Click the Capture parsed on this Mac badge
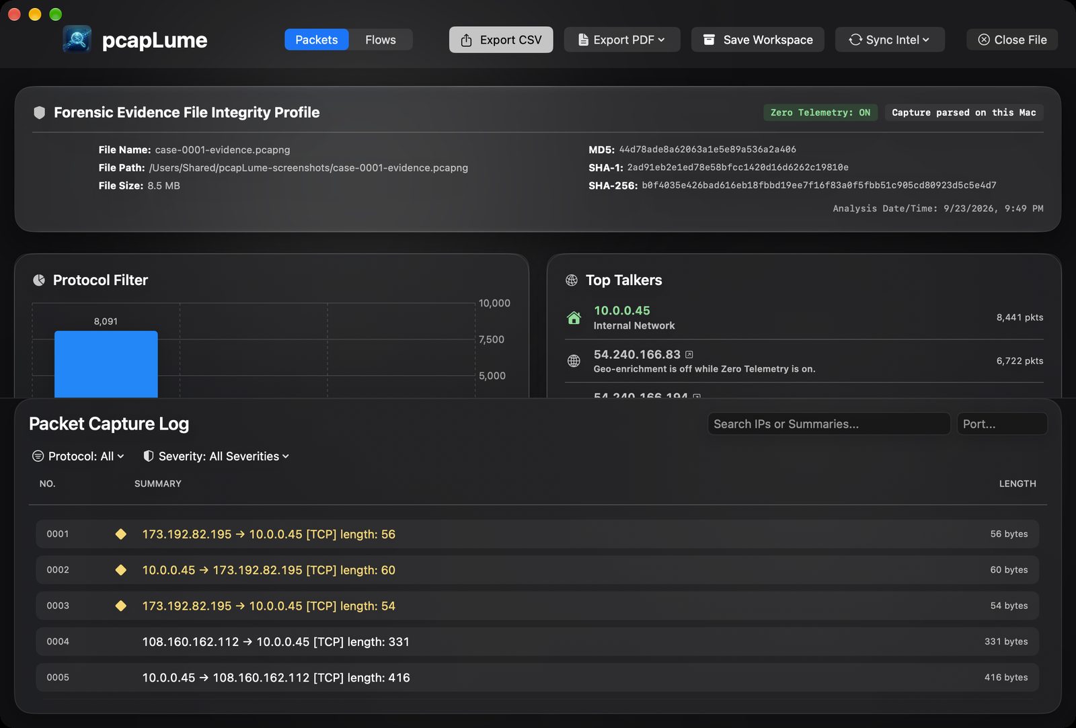Image resolution: width=1076 pixels, height=728 pixels. [964, 112]
